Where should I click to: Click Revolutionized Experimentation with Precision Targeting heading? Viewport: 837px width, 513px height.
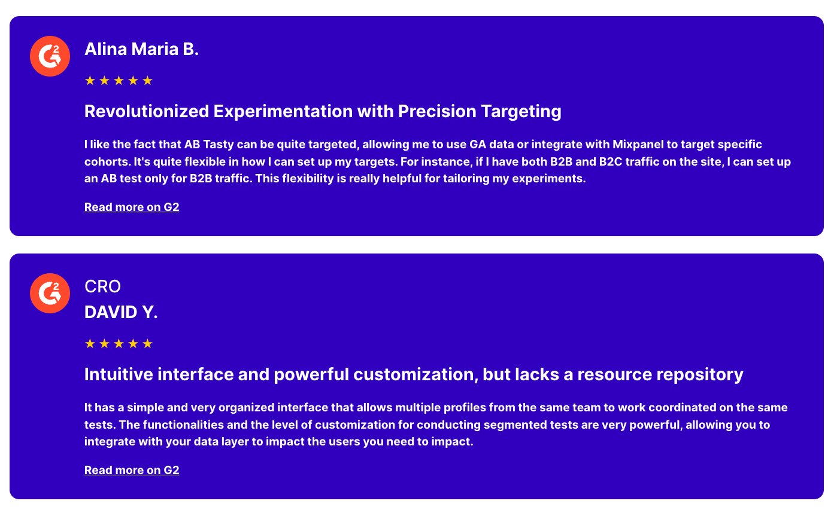point(323,111)
